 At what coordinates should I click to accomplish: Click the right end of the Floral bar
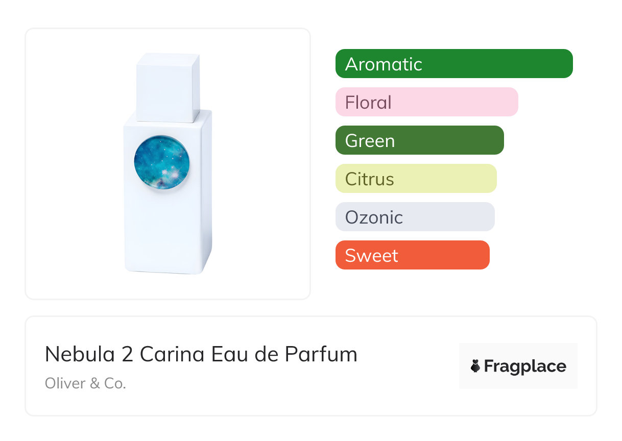click(510, 102)
